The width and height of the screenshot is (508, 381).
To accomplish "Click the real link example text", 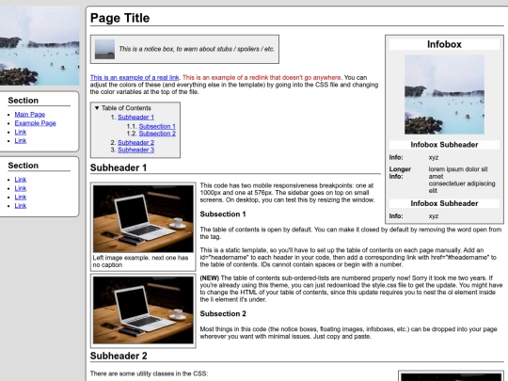I will (135, 77).
